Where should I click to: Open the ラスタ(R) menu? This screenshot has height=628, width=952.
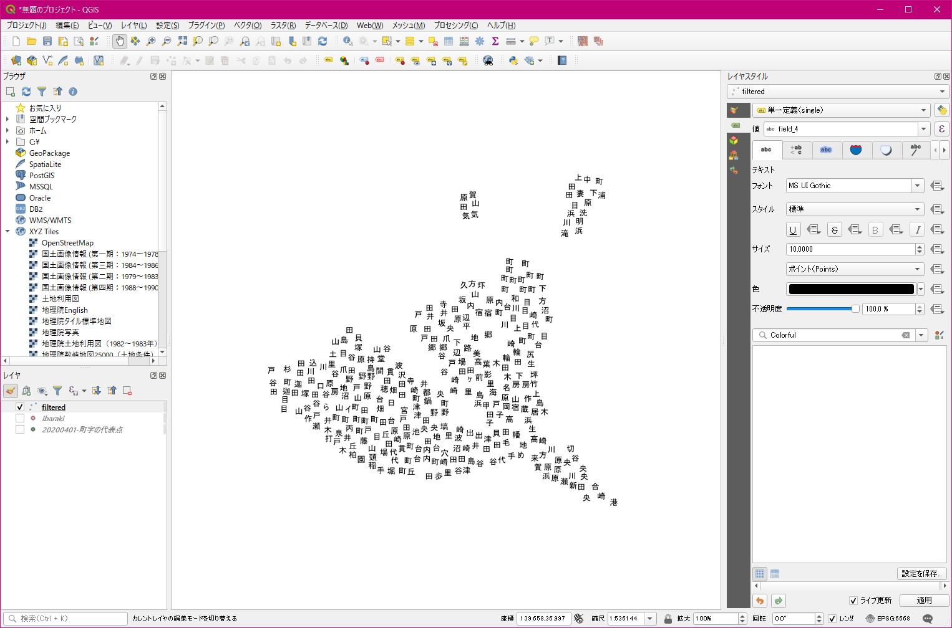point(283,26)
